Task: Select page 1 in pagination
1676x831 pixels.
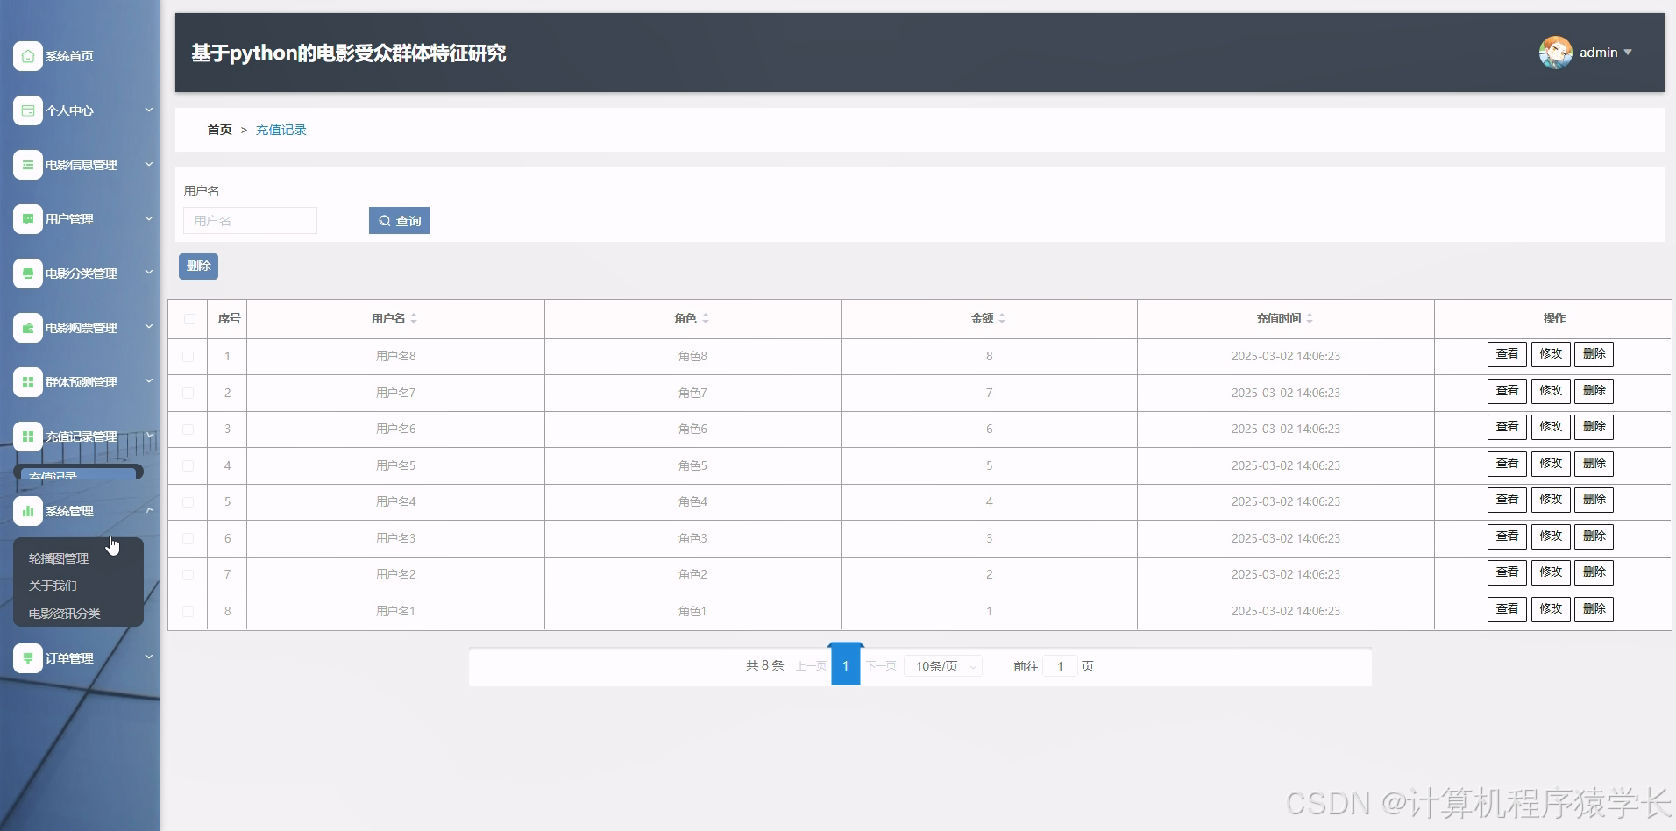Action: click(845, 666)
